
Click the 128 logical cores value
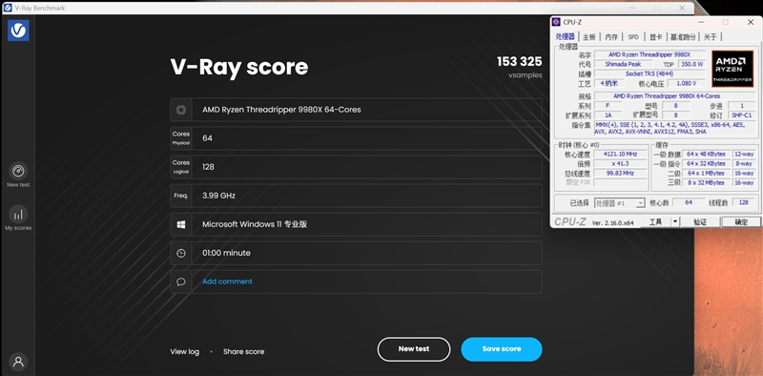tap(208, 167)
